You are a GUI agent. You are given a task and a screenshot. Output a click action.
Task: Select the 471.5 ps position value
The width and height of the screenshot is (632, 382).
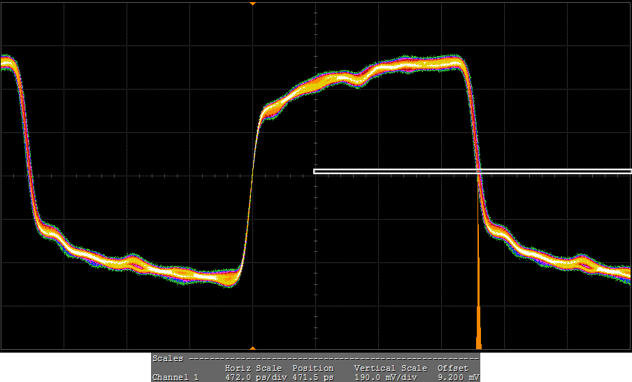pos(313,377)
